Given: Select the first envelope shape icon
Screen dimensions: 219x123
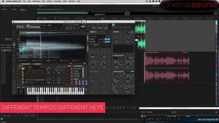Looking at the screenshot, I should 68,69.
